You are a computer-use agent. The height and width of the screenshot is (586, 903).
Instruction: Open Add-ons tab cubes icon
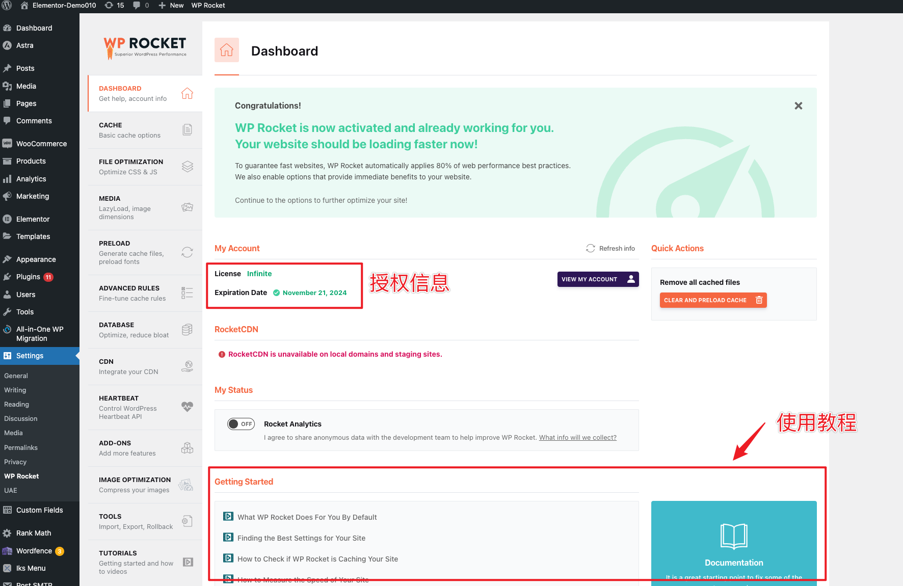pos(187,448)
